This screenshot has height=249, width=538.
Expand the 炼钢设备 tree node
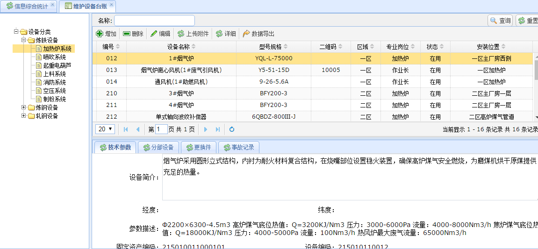click(24, 107)
